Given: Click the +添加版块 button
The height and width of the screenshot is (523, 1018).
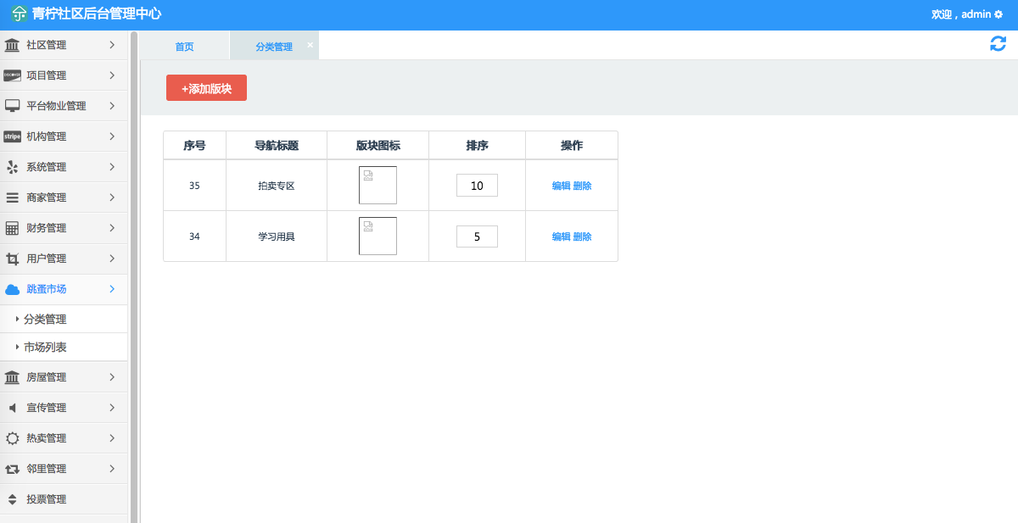Looking at the screenshot, I should coord(206,88).
